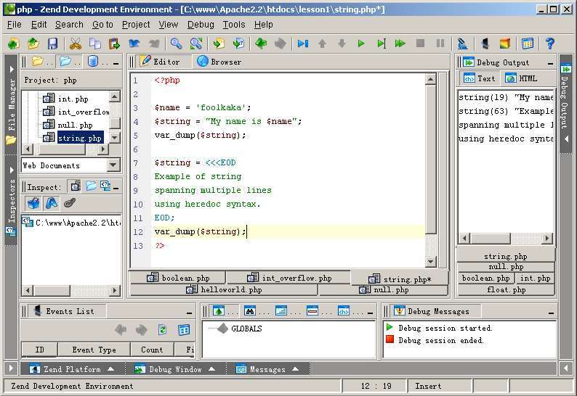Open the null.php editor tab
This screenshot has height=396, width=577.
pyautogui.click(x=384, y=290)
